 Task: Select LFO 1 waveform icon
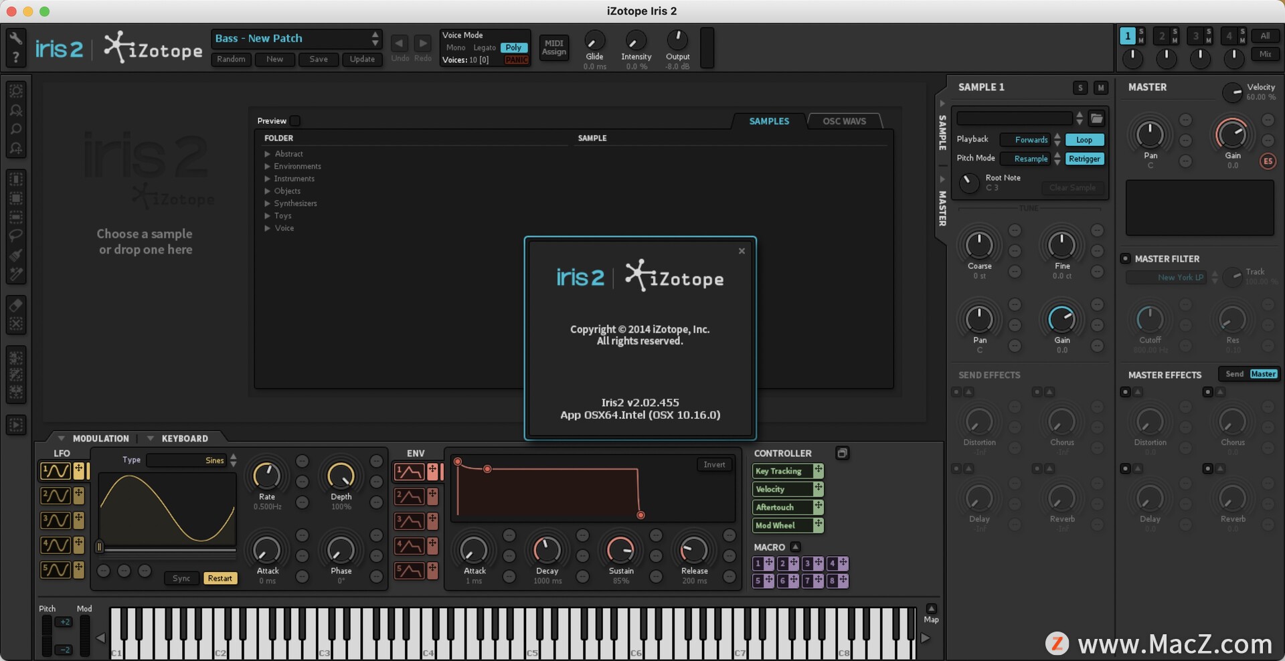pyautogui.click(x=56, y=471)
